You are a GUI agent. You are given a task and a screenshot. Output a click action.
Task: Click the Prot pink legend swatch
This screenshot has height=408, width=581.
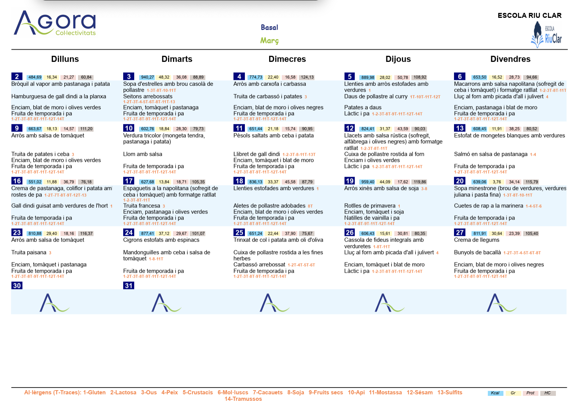point(530,393)
